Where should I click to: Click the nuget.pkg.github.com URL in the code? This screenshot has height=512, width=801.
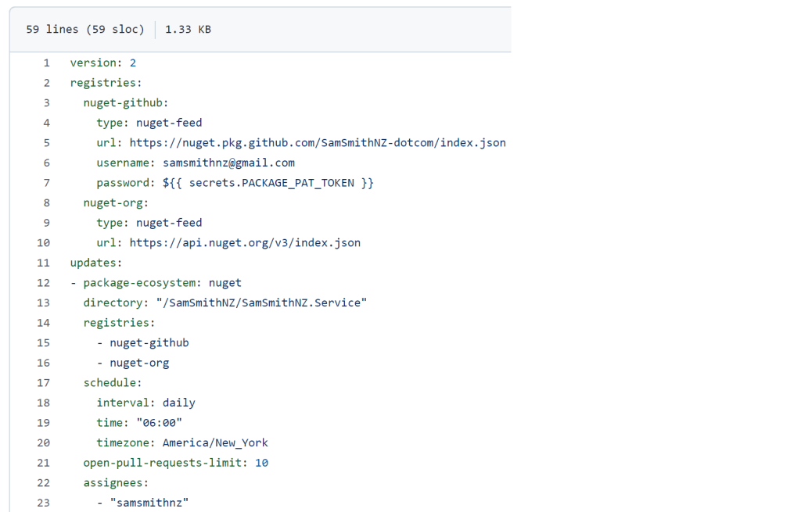coord(318,142)
